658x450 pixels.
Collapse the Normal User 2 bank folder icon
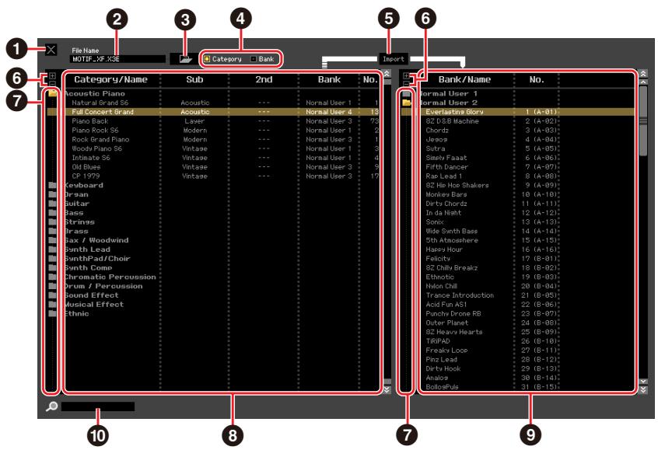coord(406,103)
